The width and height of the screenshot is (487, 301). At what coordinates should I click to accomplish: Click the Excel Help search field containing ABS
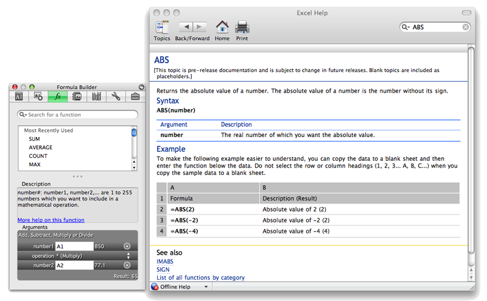tap(435, 27)
